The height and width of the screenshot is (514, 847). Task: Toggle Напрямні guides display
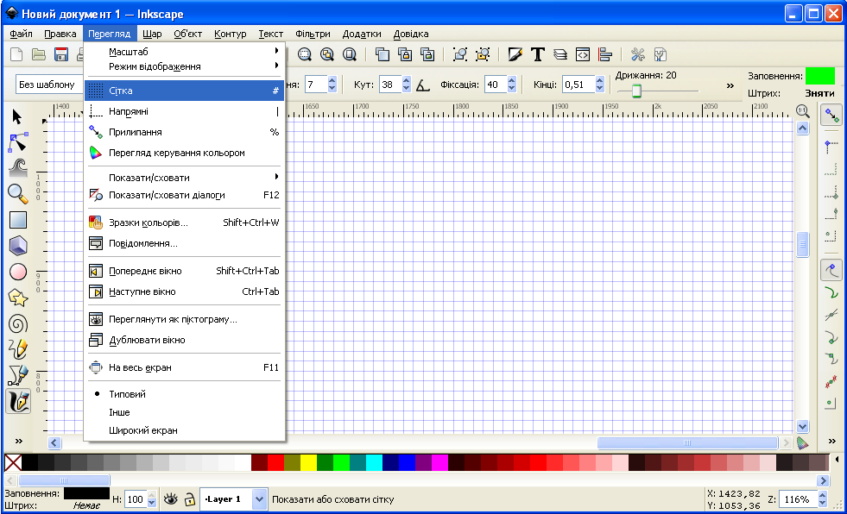pos(184,111)
